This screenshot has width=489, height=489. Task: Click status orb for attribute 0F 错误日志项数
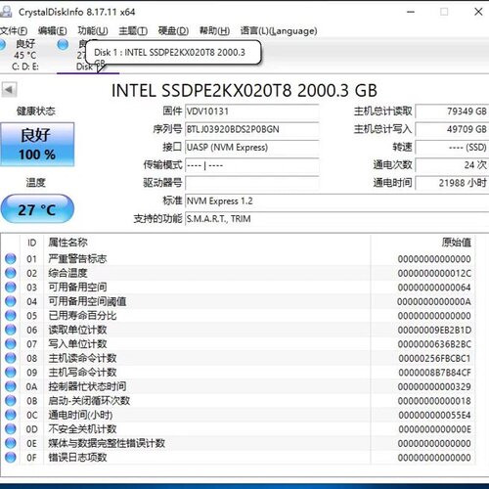click(11, 458)
